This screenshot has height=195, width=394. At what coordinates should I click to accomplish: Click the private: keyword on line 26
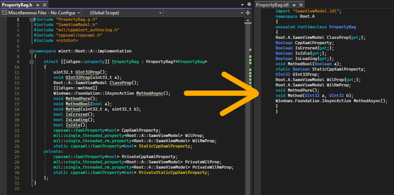(x=53, y=151)
